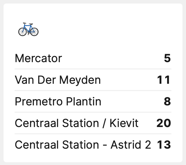Click the Astrid 2 bike count 13
Image resolution: width=186 pixels, height=165 pixels.
(164, 145)
